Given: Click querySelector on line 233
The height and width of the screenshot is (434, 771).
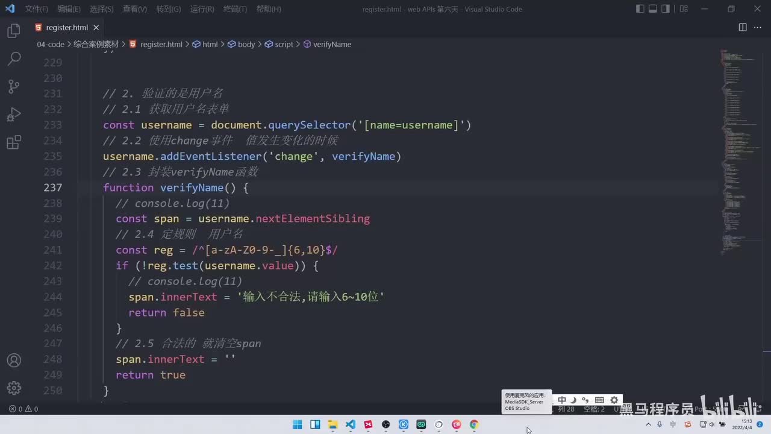Looking at the screenshot, I should [x=309, y=125].
